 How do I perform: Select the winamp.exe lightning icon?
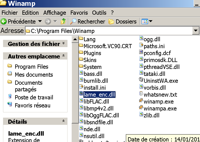(141, 100)
